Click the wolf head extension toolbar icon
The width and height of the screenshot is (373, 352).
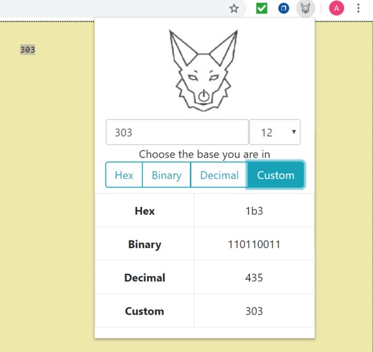(x=305, y=9)
